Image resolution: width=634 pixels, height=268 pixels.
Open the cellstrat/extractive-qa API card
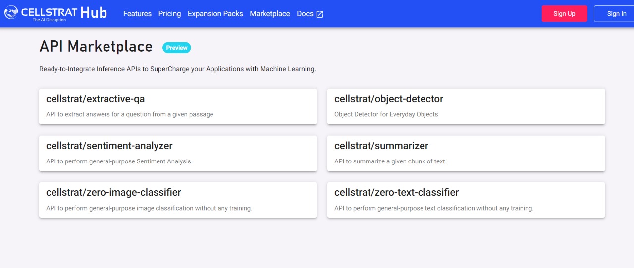tap(178, 107)
